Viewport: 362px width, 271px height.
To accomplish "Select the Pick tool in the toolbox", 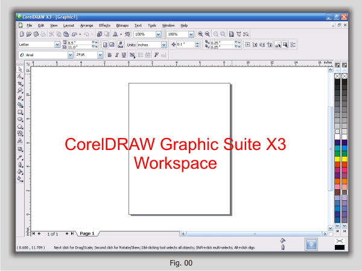I will coord(20,69).
